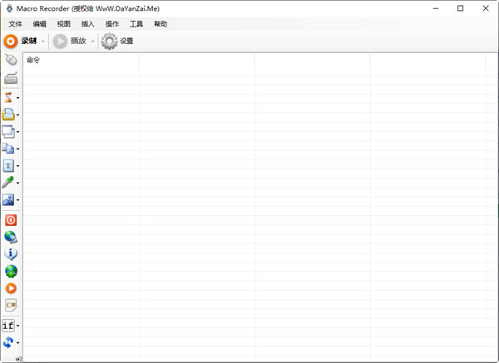The height and width of the screenshot is (363, 499).
Task: Click the C# code script icon
Action: [x=10, y=306]
